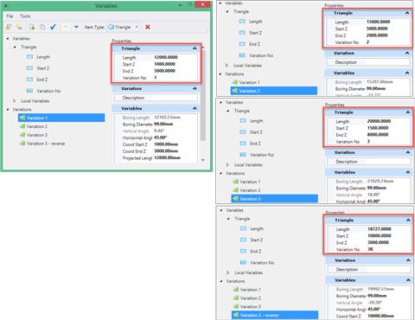
Task: Click the Length value 12000.0000 field
Action: pos(175,57)
